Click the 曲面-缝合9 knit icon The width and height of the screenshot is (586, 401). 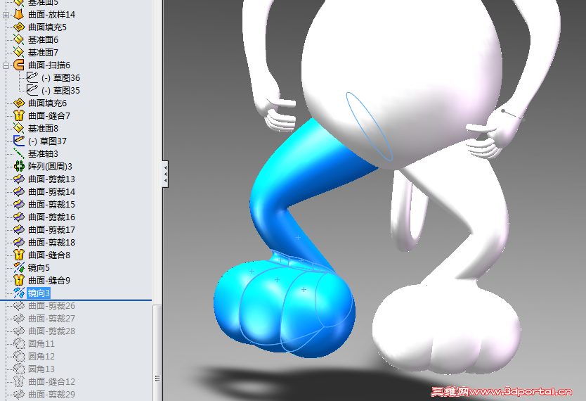[x=19, y=280]
